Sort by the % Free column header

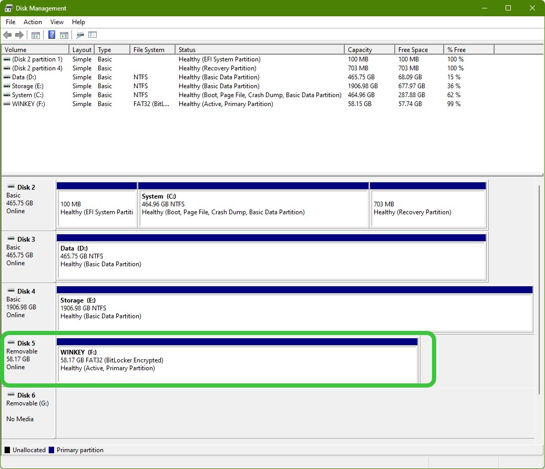(x=469, y=50)
